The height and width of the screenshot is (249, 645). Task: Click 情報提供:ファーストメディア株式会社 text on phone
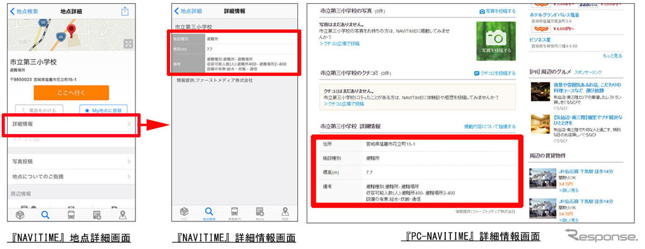(x=214, y=80)
